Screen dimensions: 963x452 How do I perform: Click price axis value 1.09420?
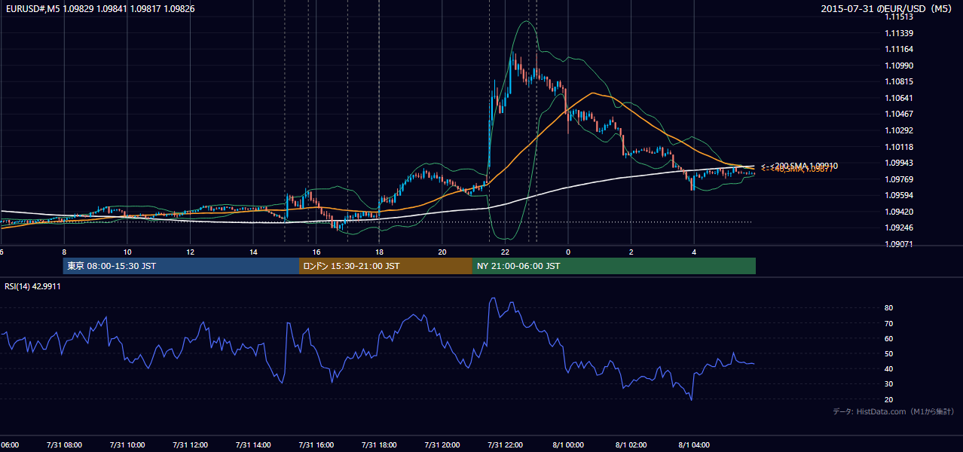[900, 212]
